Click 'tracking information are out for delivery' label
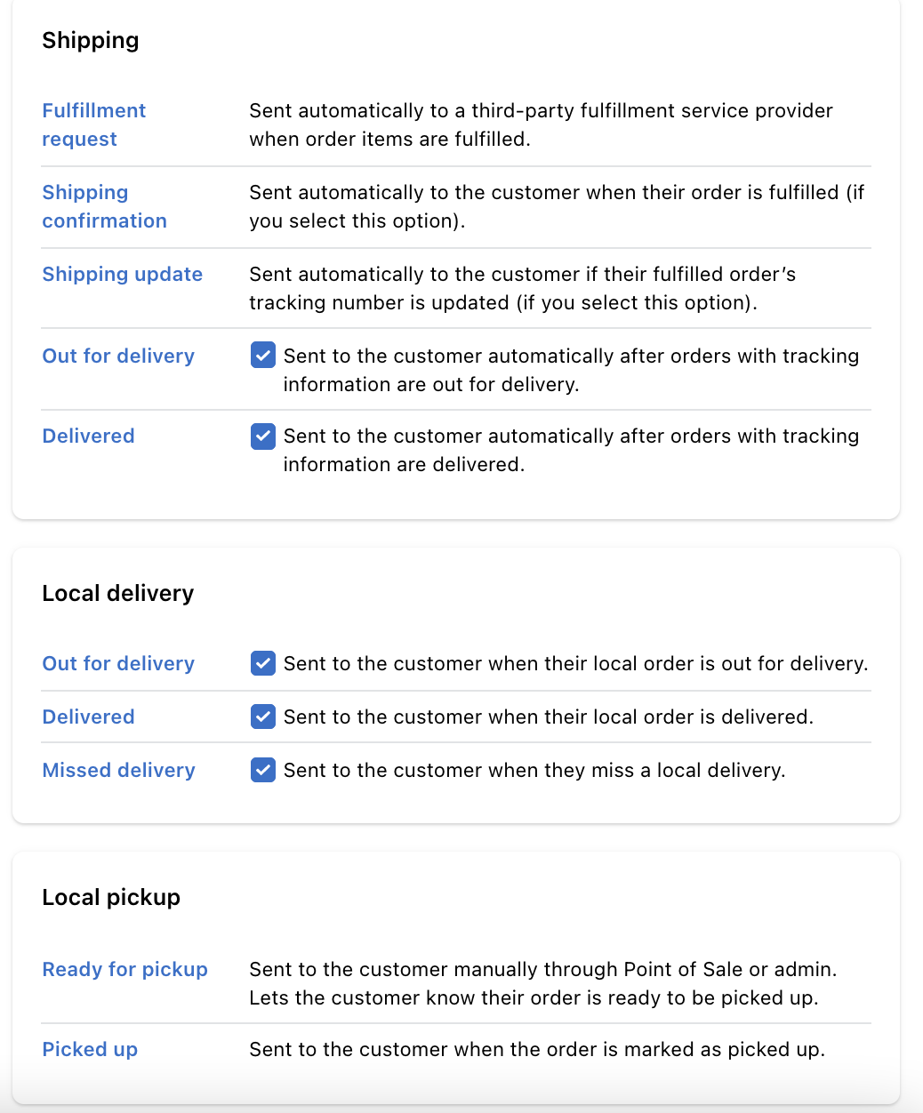Image resolution: width=923 pixels, height=1113 pixels. coord(571,370)
